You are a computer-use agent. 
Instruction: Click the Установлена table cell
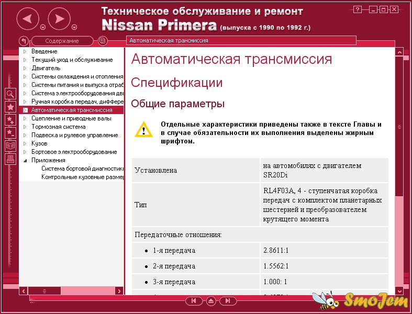[x=196, y=170]
